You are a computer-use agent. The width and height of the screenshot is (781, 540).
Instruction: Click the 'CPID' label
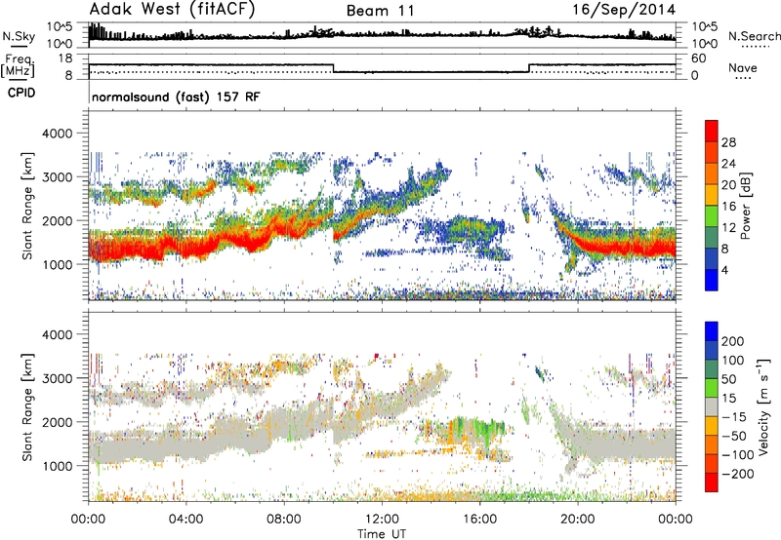pos(21,93)
